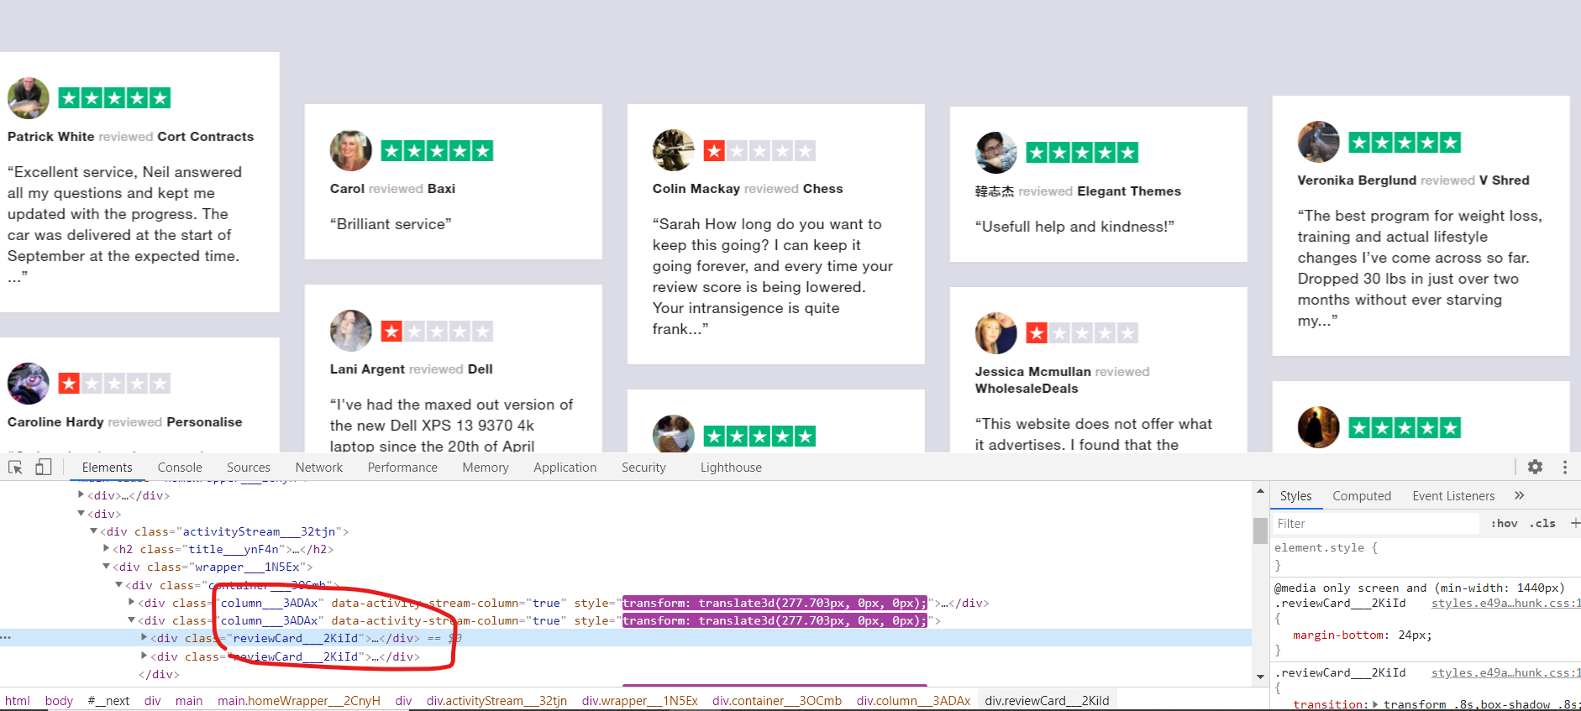Open Dell company link in review
This screenshot has width=1581, height=711.
click(480, 369)
